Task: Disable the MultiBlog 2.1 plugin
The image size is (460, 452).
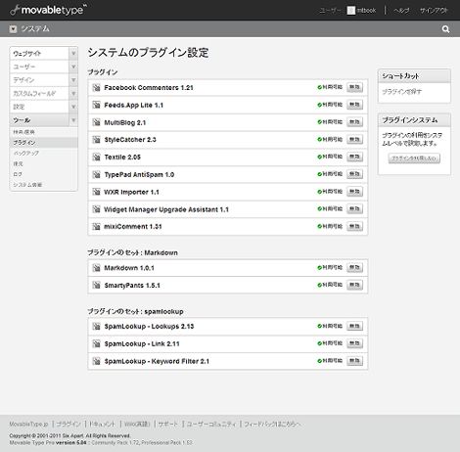Action: [x=354, y=122]
